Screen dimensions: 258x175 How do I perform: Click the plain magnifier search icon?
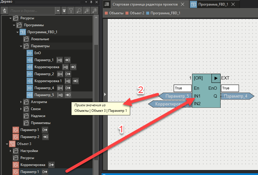click(x=79, y=11)
